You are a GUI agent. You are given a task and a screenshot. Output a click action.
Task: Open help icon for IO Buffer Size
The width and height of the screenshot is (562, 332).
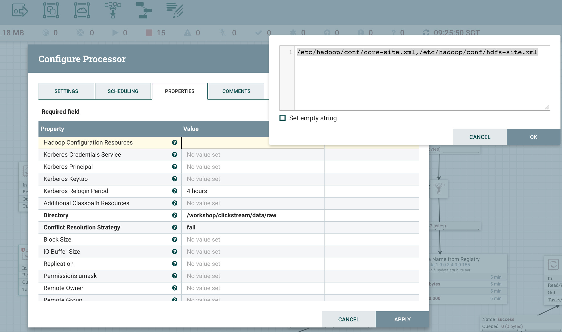[174, 252]
